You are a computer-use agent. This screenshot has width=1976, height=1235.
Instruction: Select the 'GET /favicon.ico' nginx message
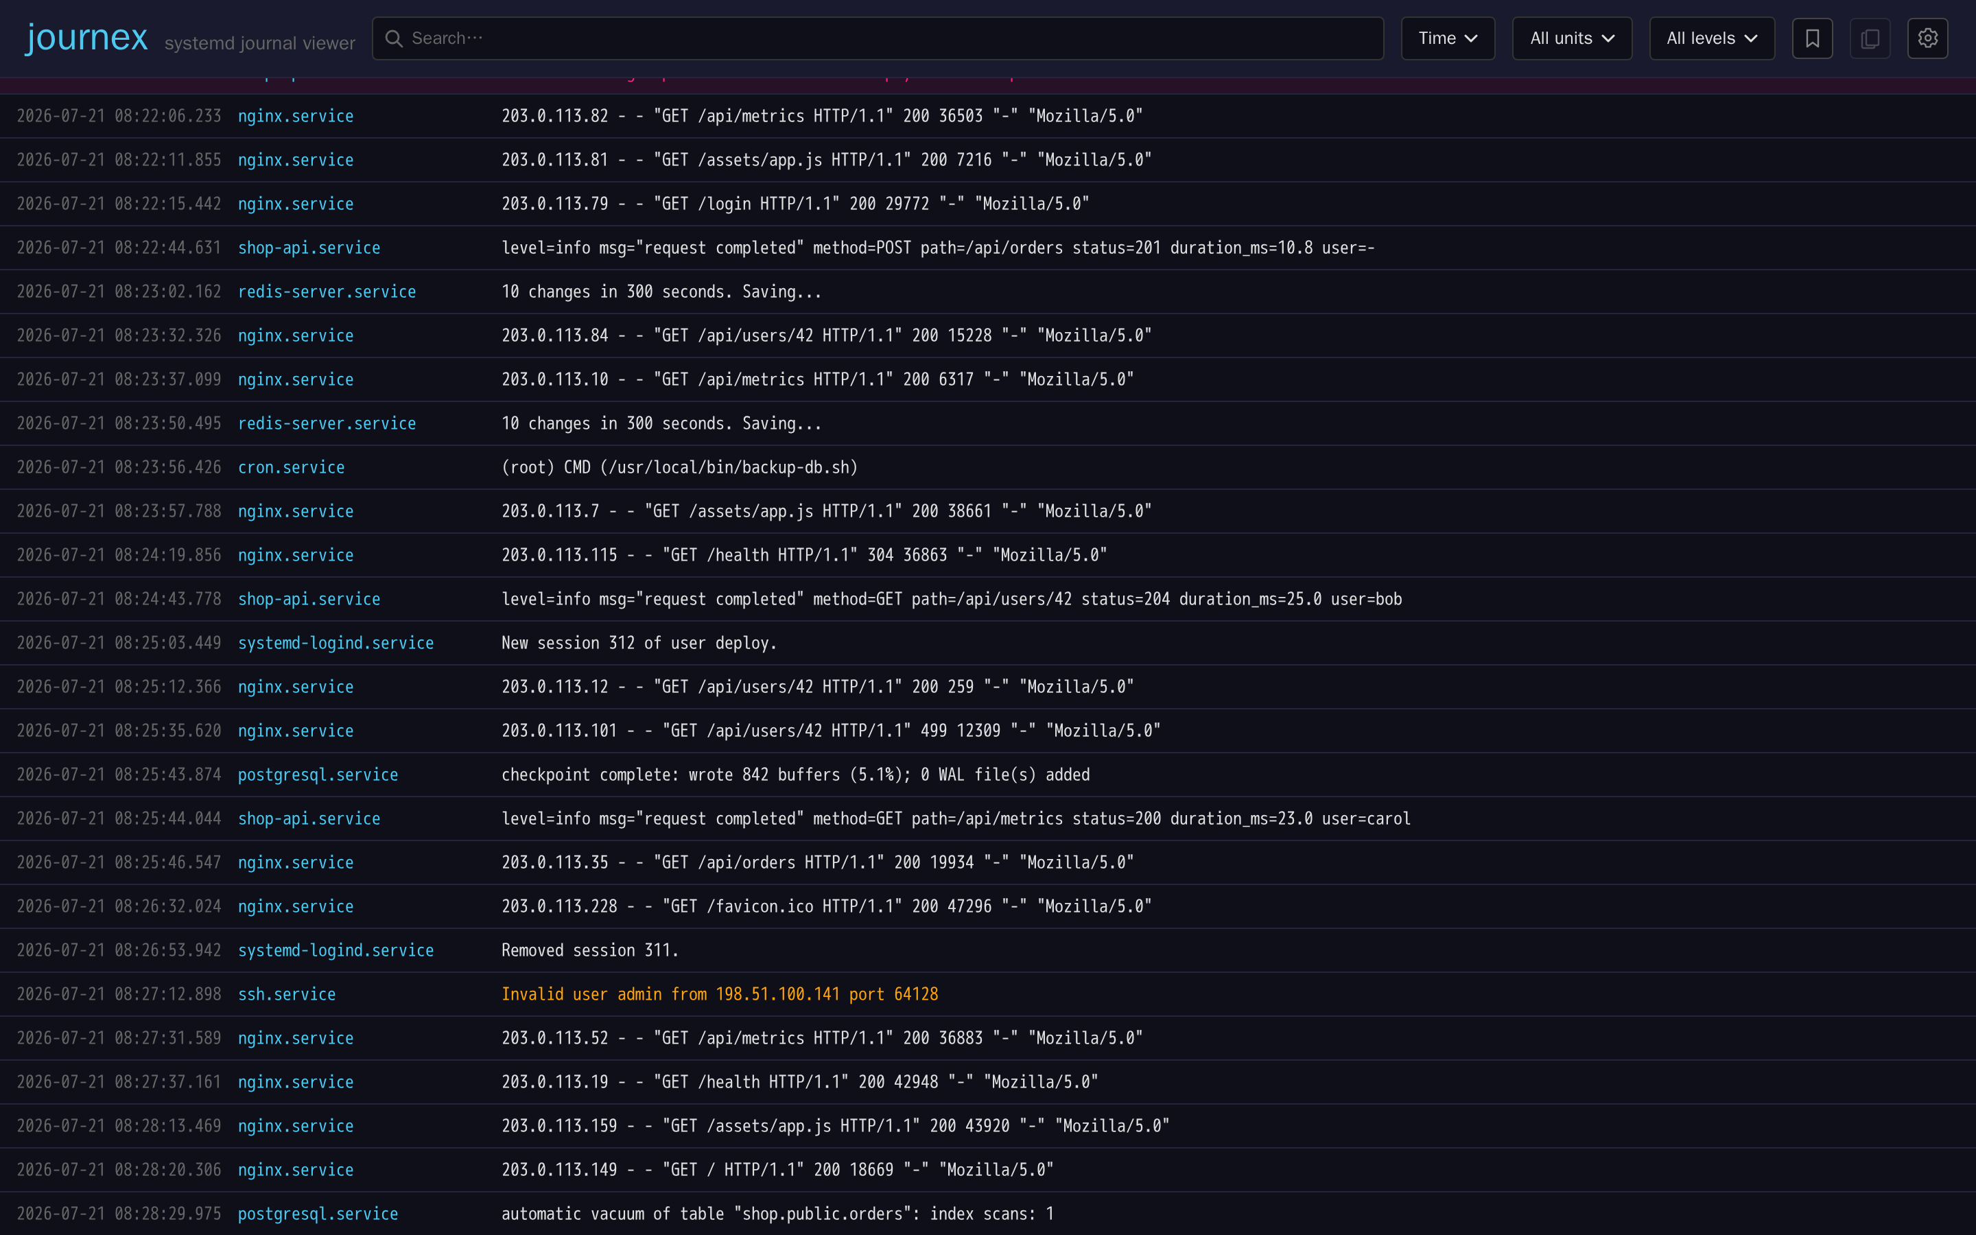pos(826,906)
